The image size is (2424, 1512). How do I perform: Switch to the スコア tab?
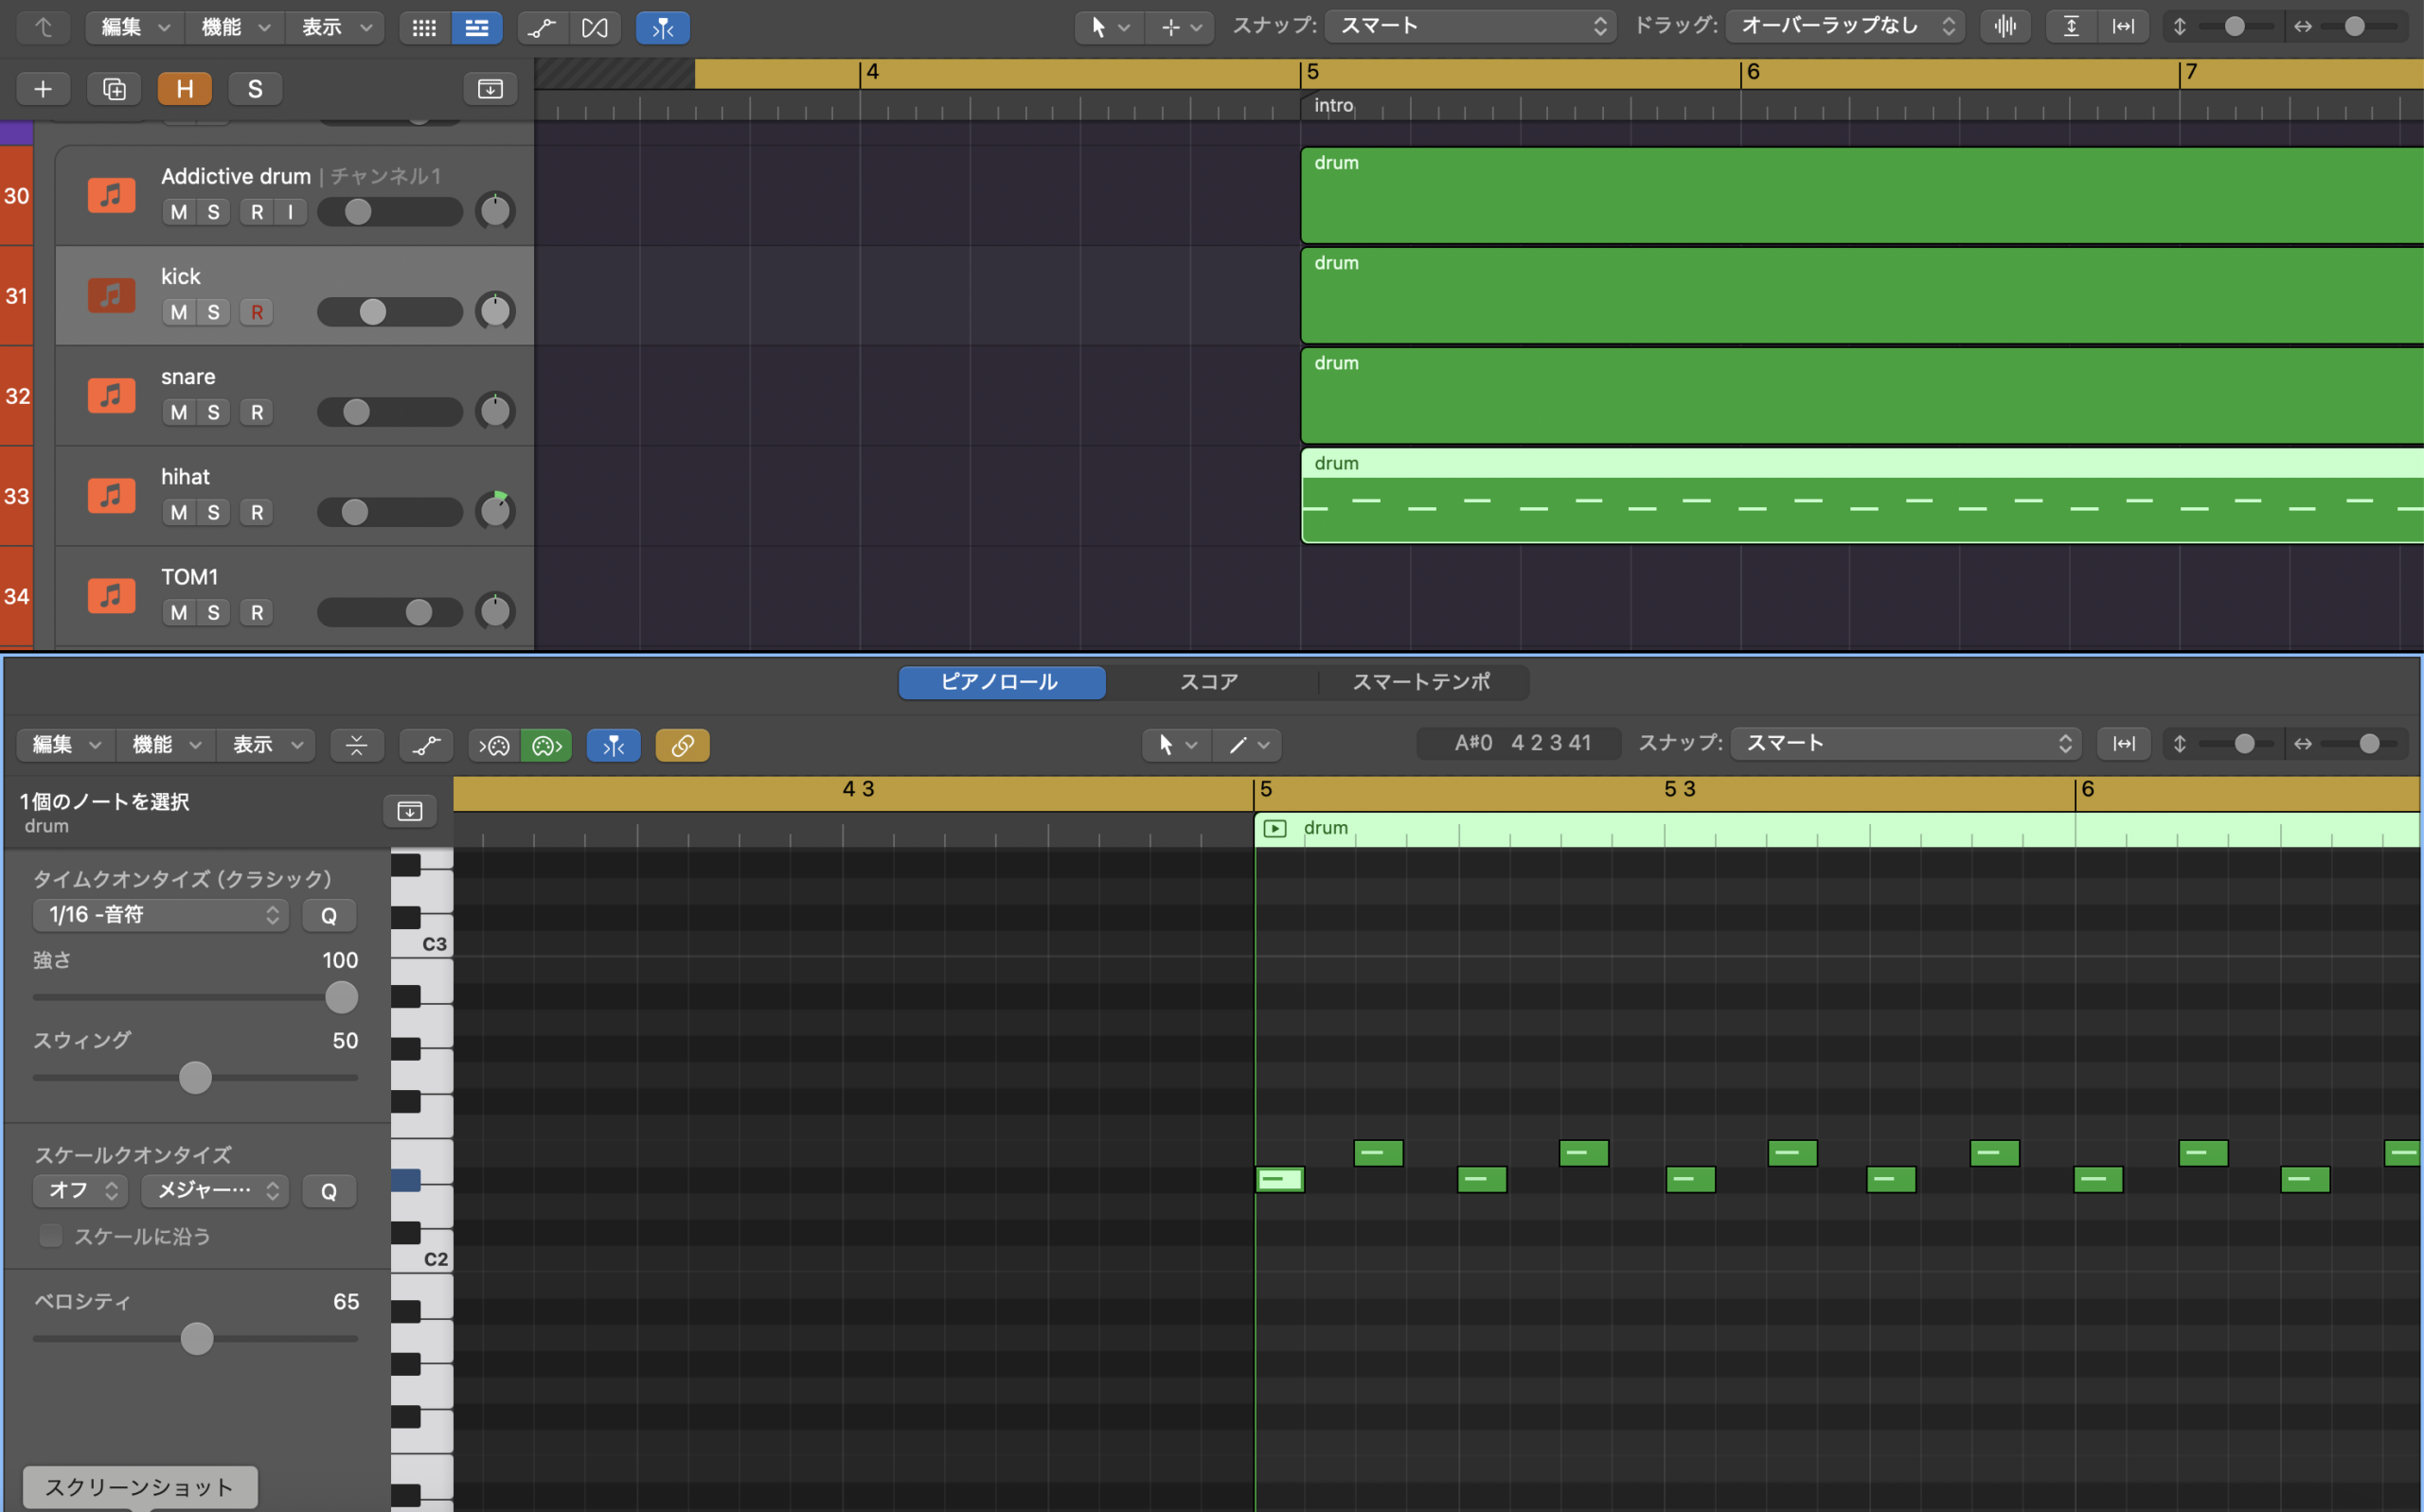[1209, 683]
